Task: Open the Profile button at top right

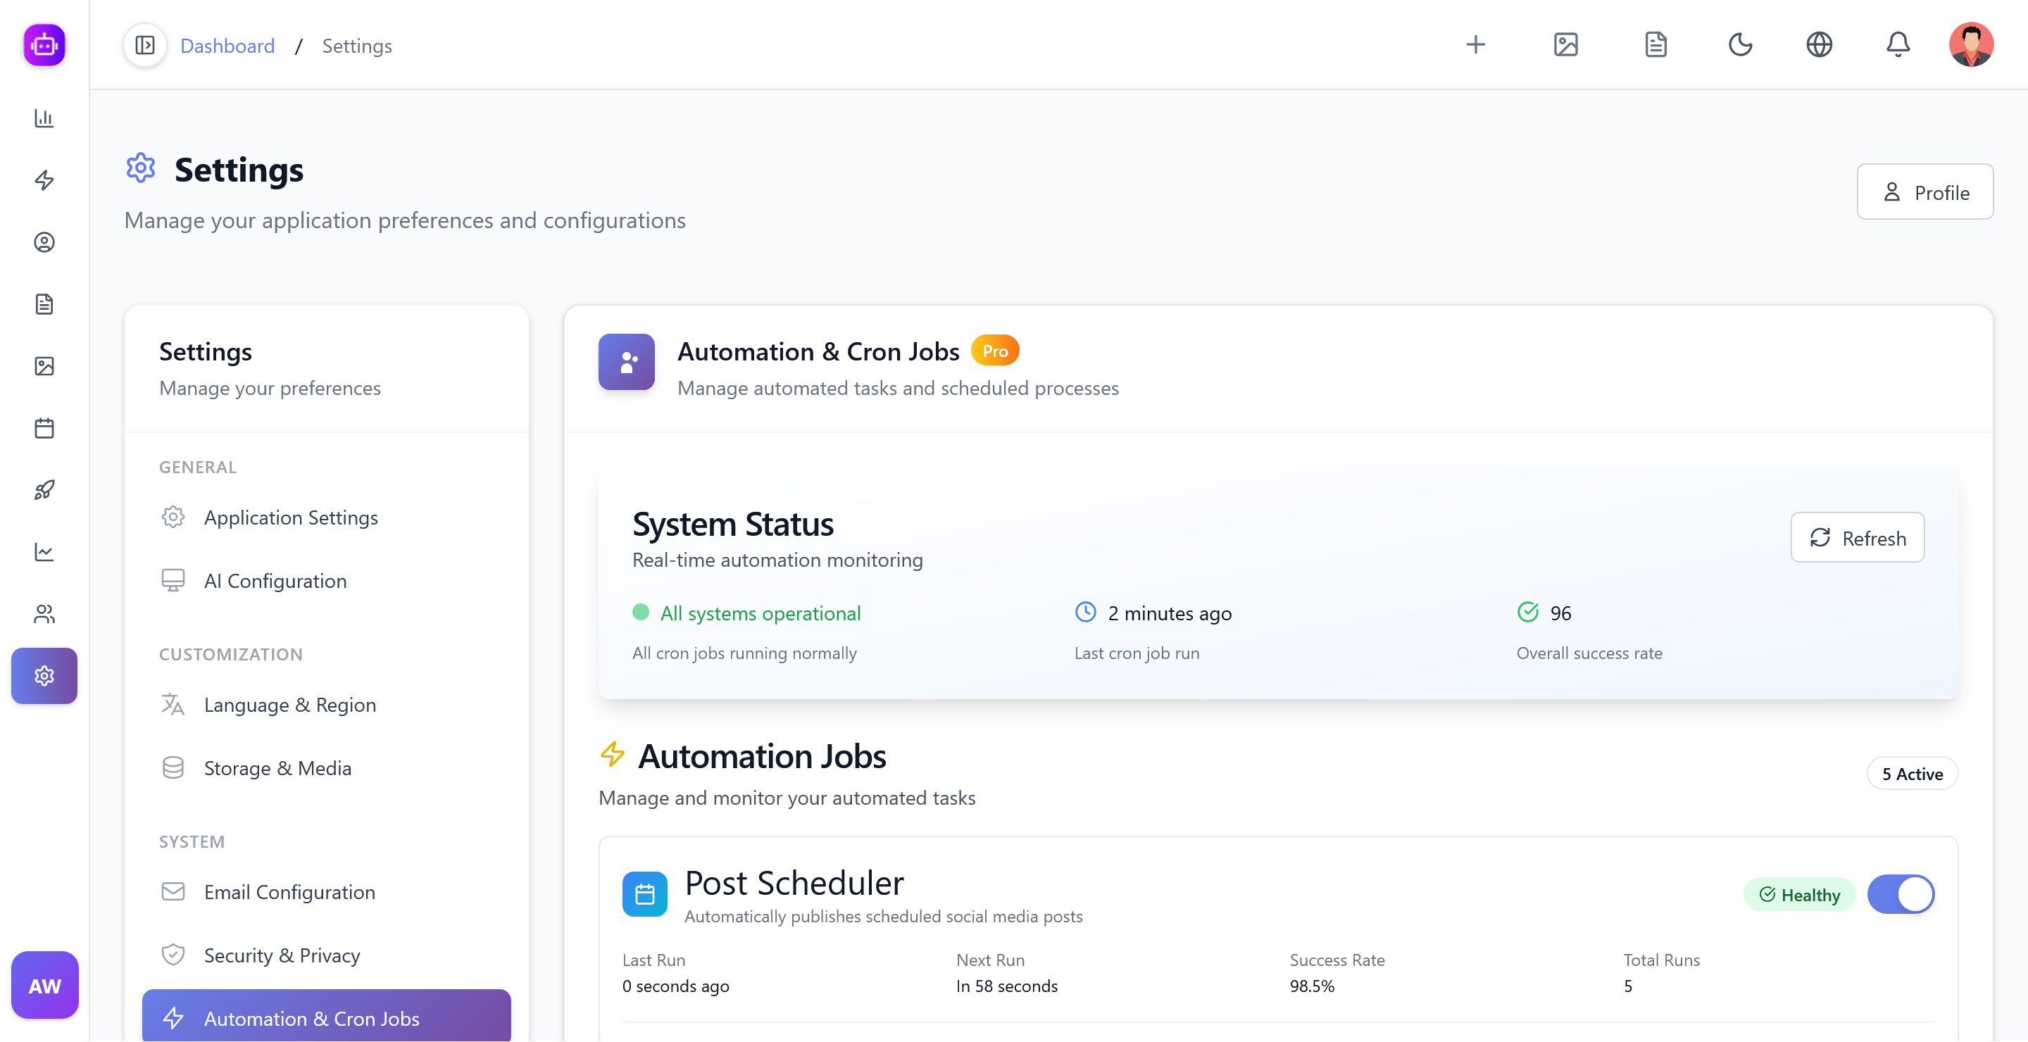Action: pos(1925,192)
